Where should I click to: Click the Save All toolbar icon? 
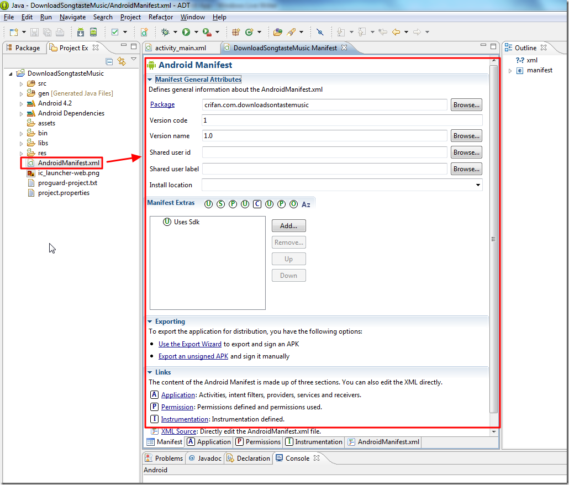point(47,32)
